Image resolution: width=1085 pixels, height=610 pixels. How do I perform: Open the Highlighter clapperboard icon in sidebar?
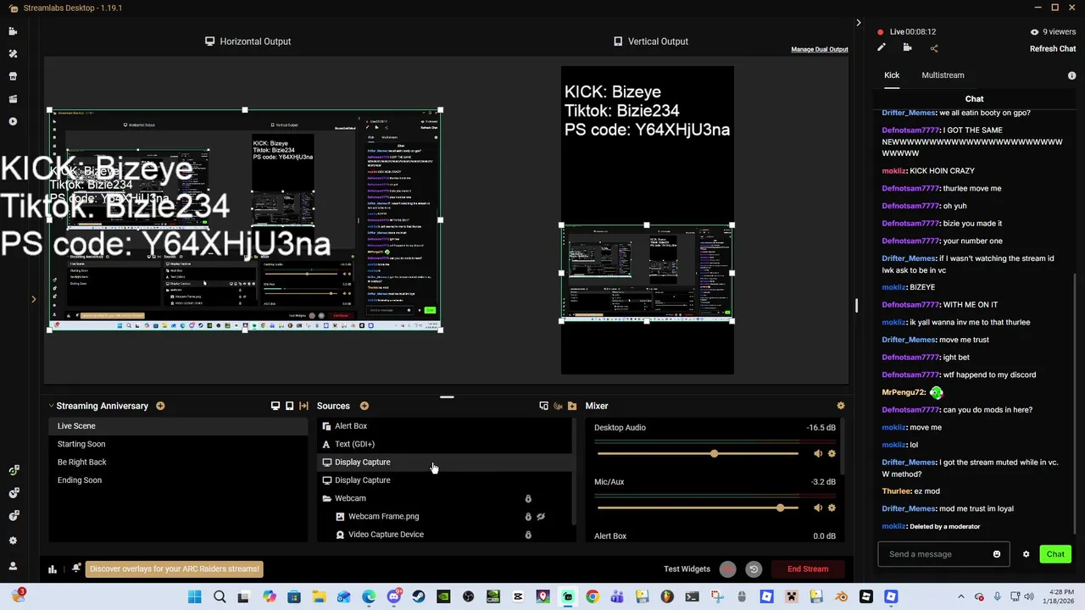(13, 99)
